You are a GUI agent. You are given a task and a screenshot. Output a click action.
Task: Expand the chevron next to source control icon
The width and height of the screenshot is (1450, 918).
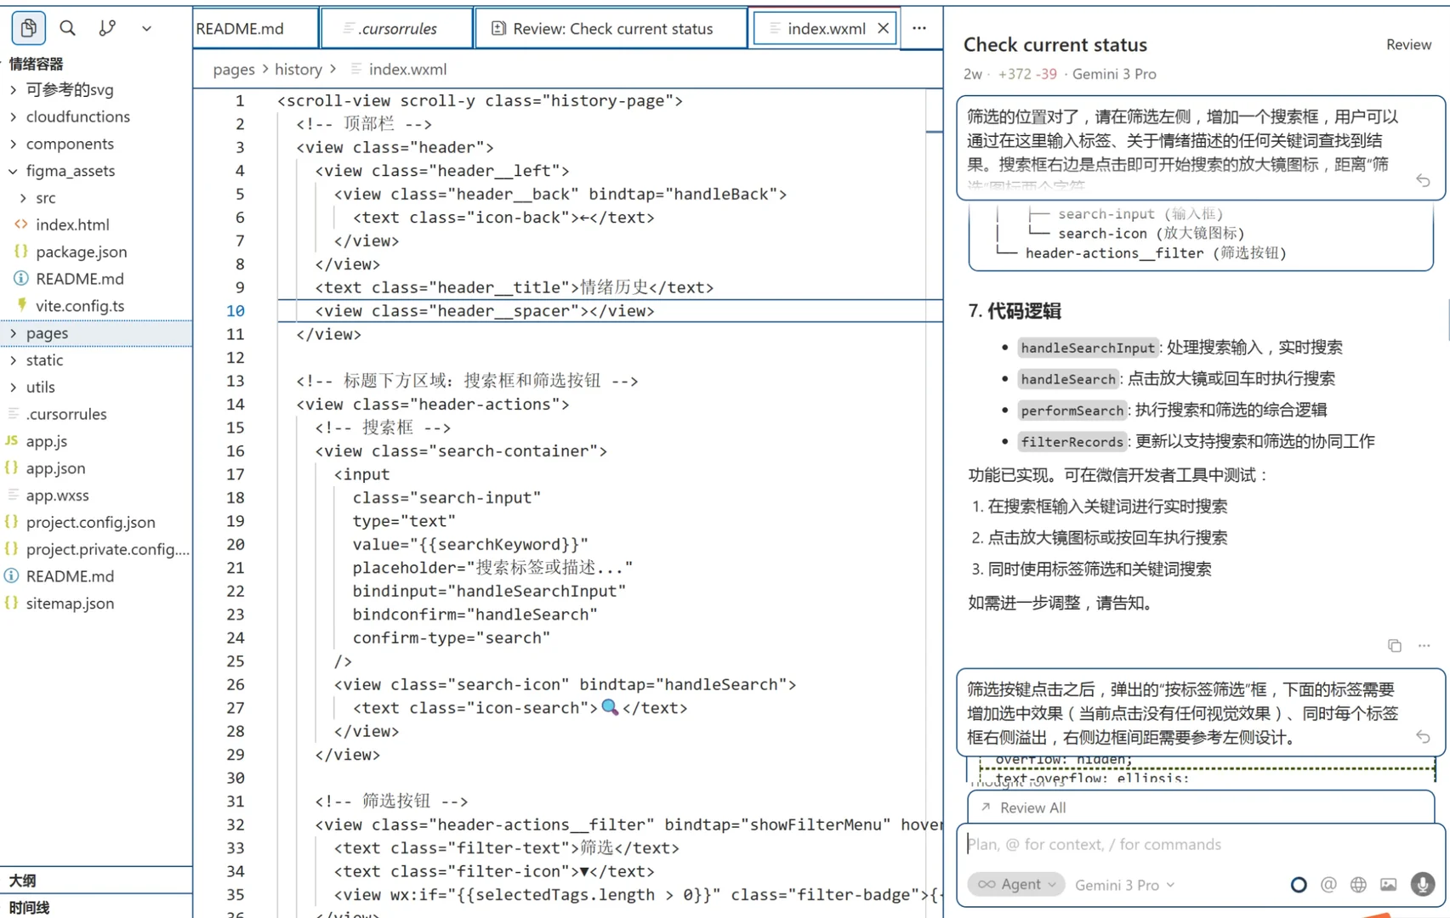[146, 28]
